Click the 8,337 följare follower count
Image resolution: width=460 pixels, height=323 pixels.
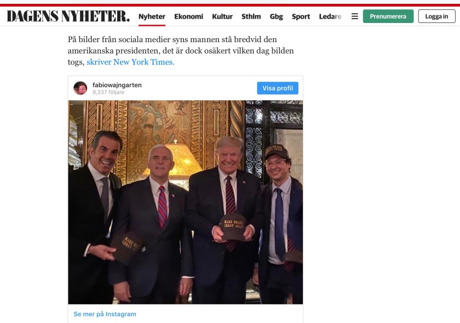(108, 92)
